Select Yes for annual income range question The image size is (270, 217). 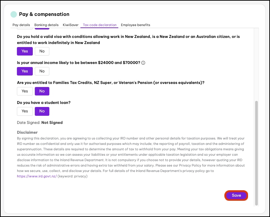click(x=25, y=71)
